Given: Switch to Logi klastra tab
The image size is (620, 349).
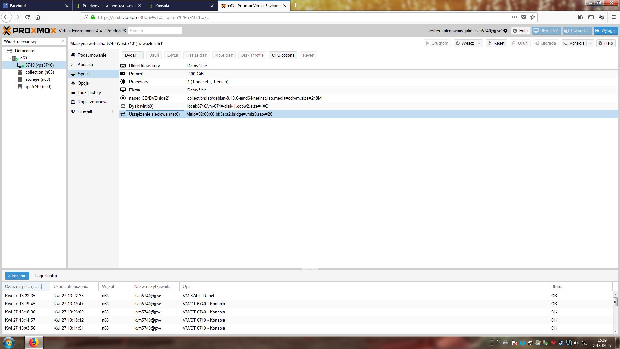Looking at the screenshot, I should click(x=46, y=276).
